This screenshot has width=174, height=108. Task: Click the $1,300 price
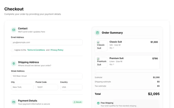154,42
